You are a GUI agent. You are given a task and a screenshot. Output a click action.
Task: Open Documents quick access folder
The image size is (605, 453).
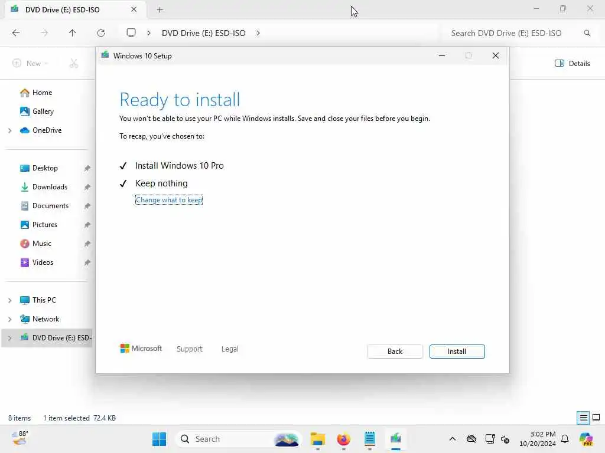click(50, 206)
